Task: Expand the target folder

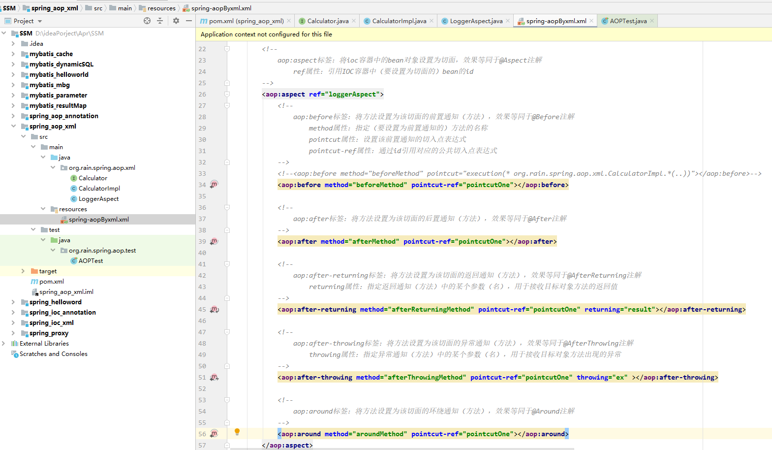Action: [23, 271]
